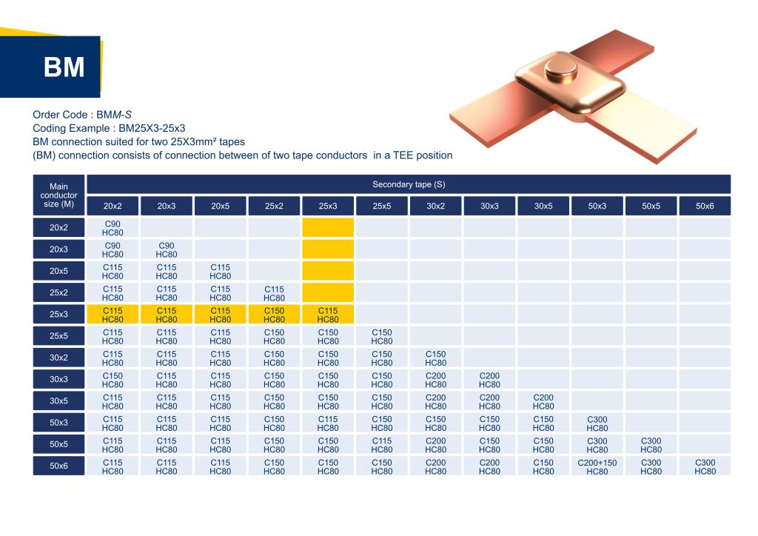Screen dimensions: 758x536
Task: Click the Secondary tape (S) header
Action: (x=409, y=184)
